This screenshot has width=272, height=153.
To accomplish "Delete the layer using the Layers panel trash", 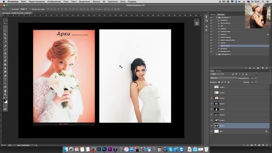I will coord(267,145).
